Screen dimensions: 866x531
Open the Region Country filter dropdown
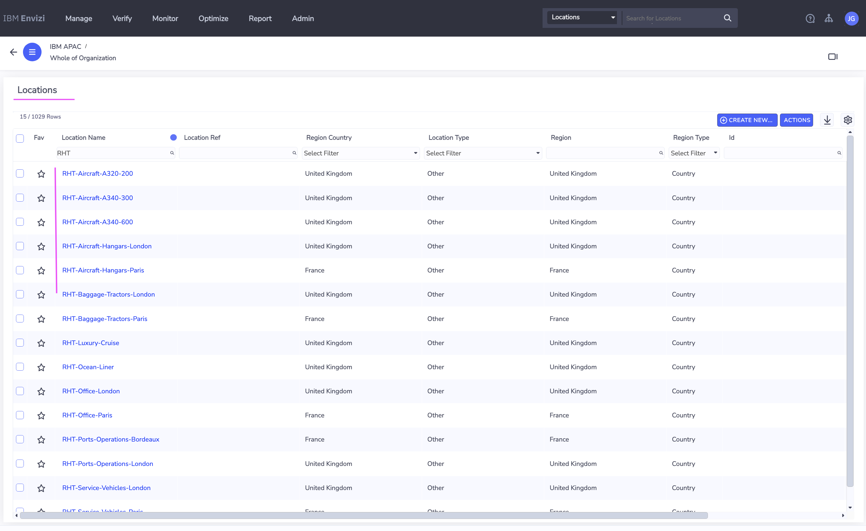coord(361,153)
